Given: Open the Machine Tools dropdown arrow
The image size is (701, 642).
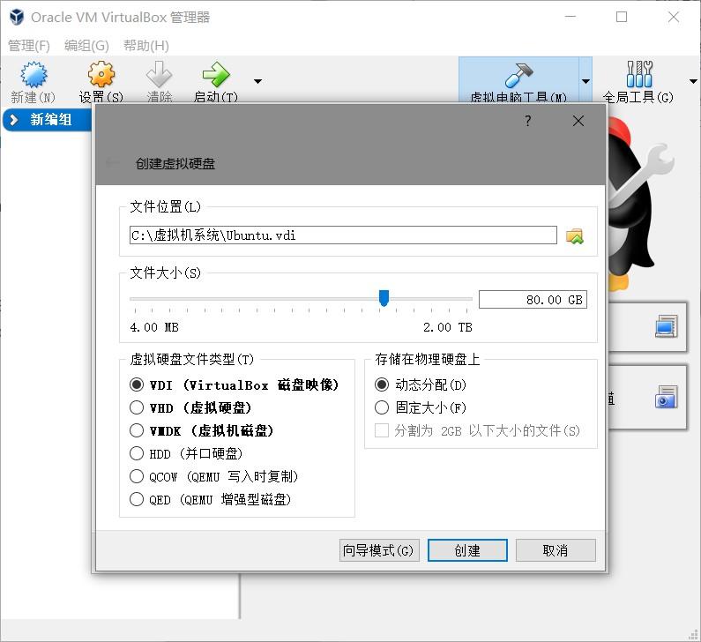Looking at the screenshot, I should pyautogui.click(x=585, y=81).
